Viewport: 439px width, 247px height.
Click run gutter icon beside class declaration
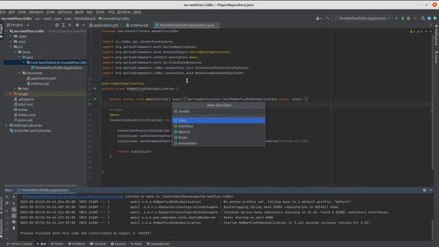[95, 89]
